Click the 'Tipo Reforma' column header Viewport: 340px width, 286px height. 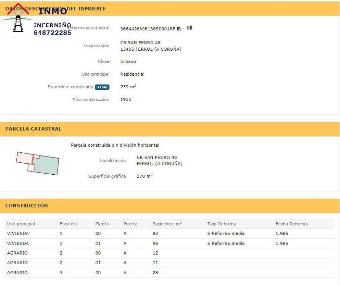221,224
